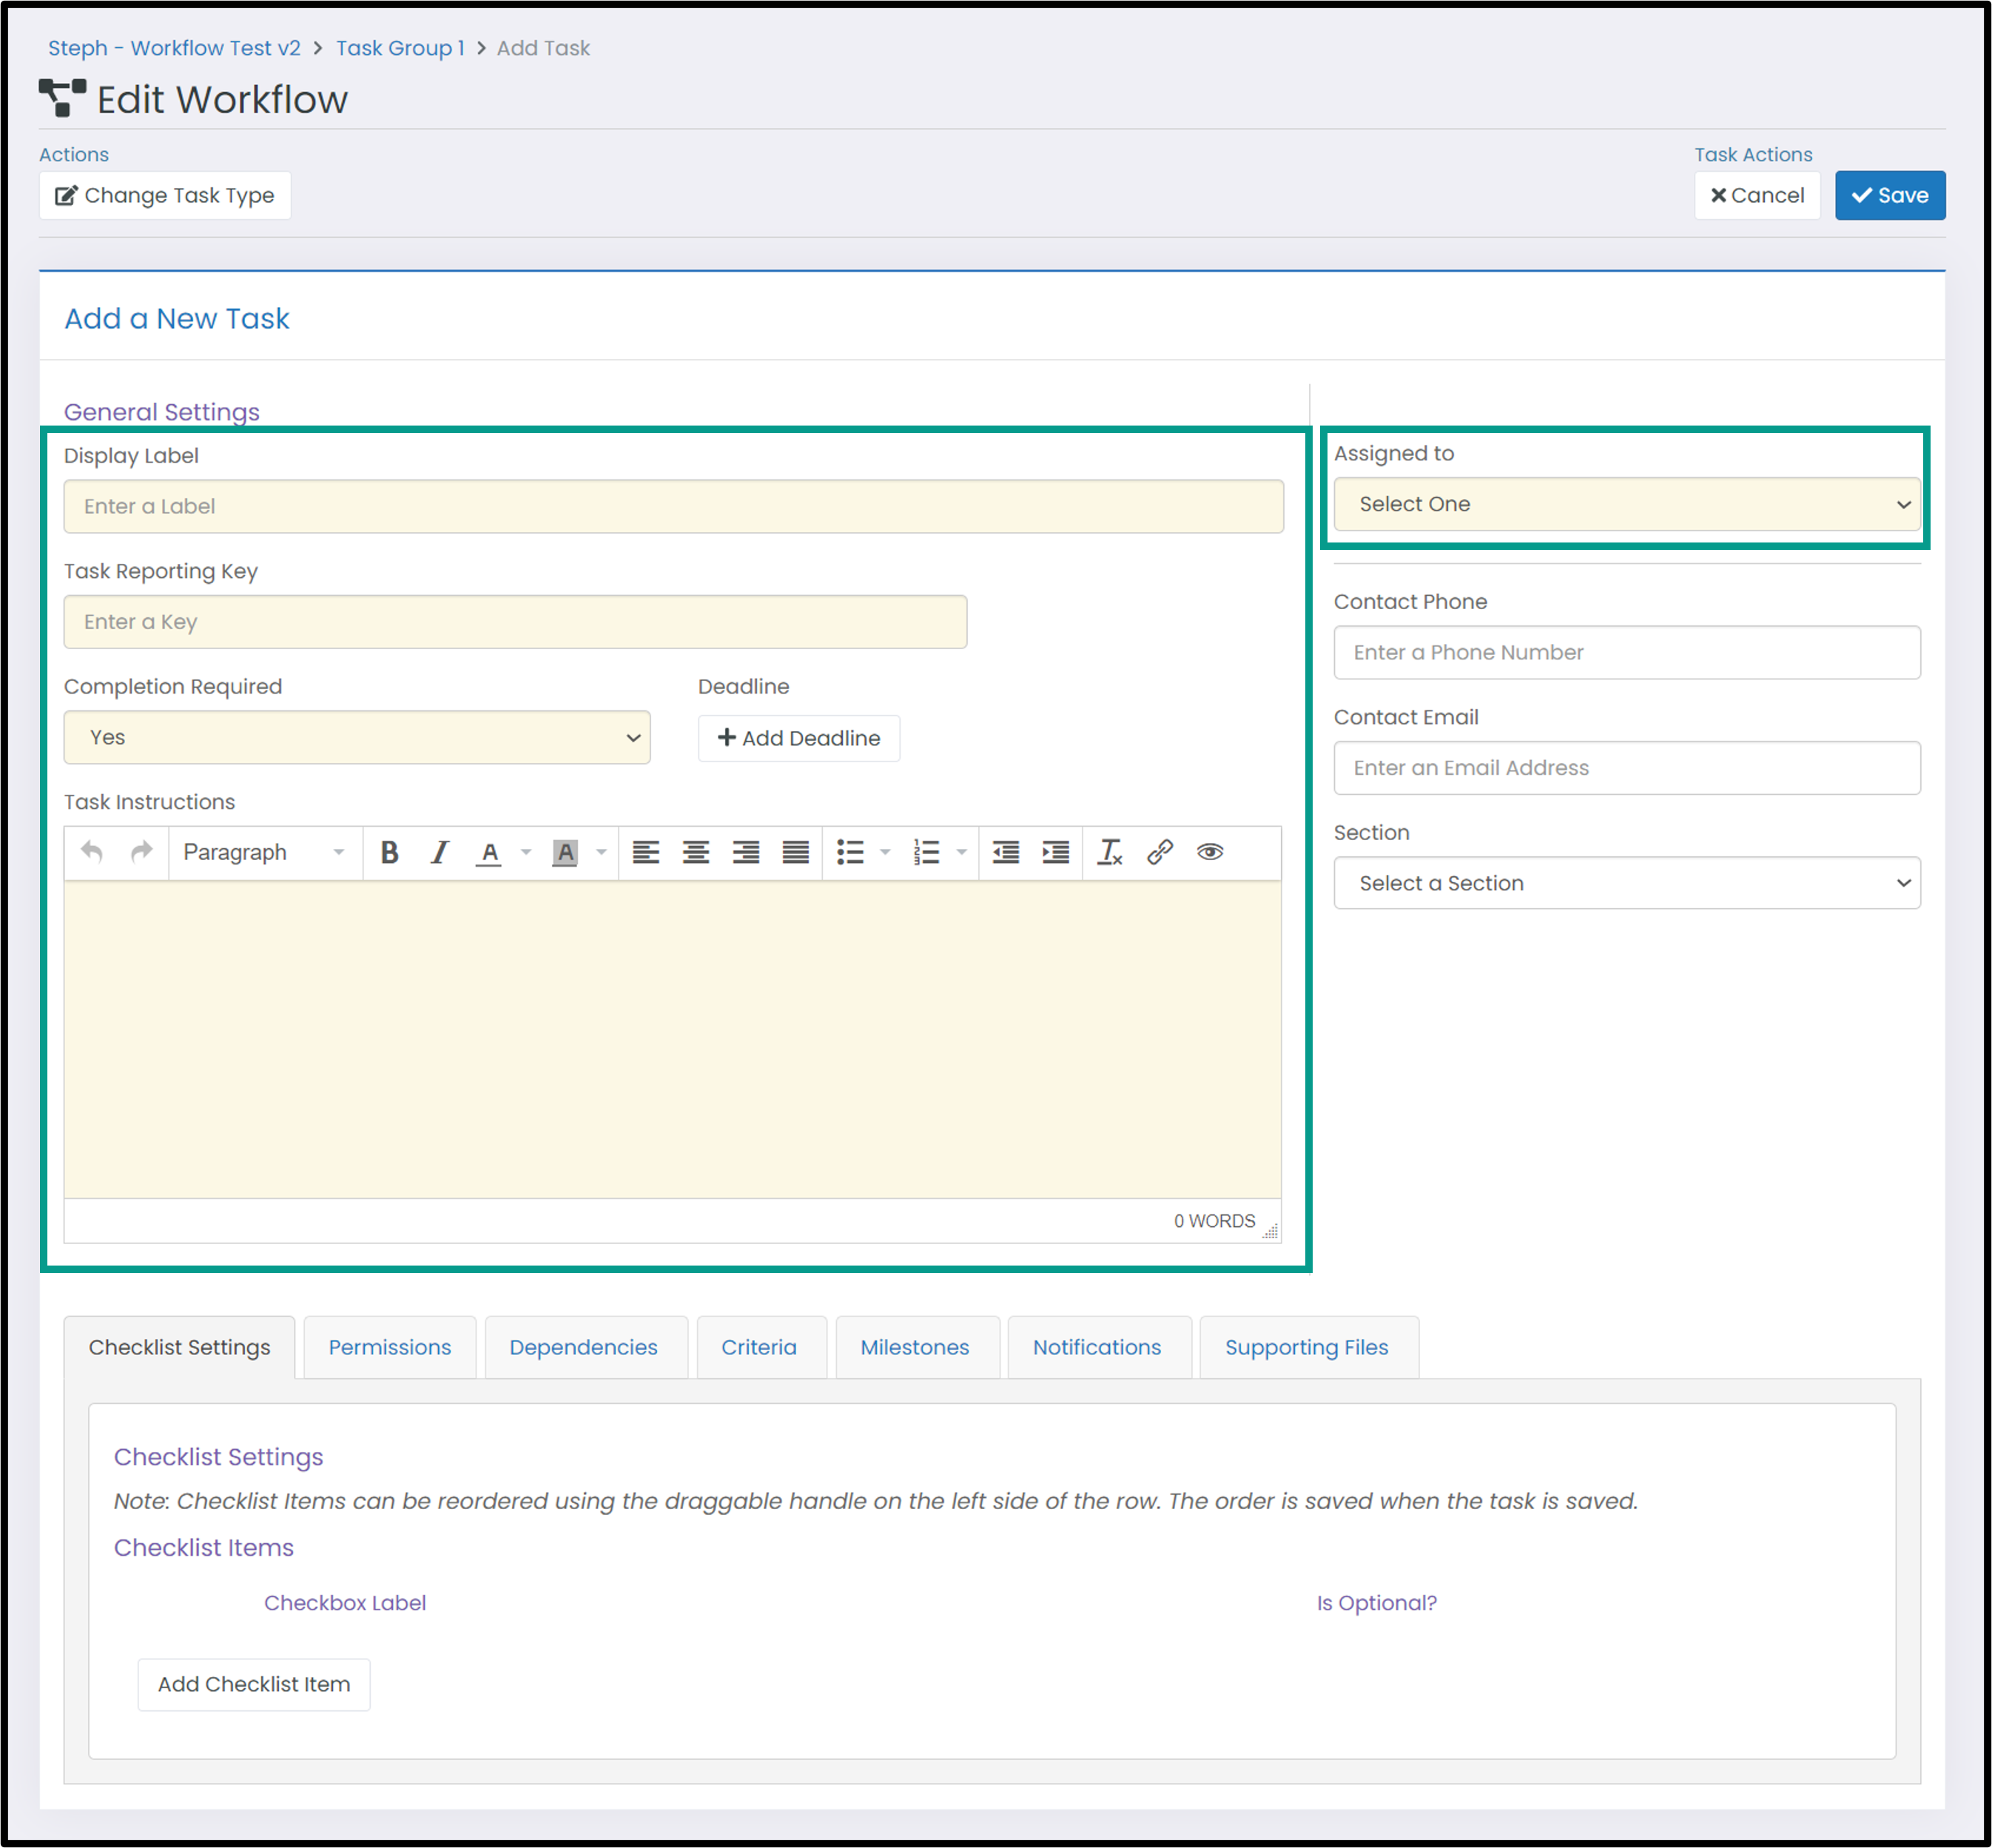Justify text in the editor
Image resolution: width=1992 pixels, height=1848 pixels.
coord(796,852)
